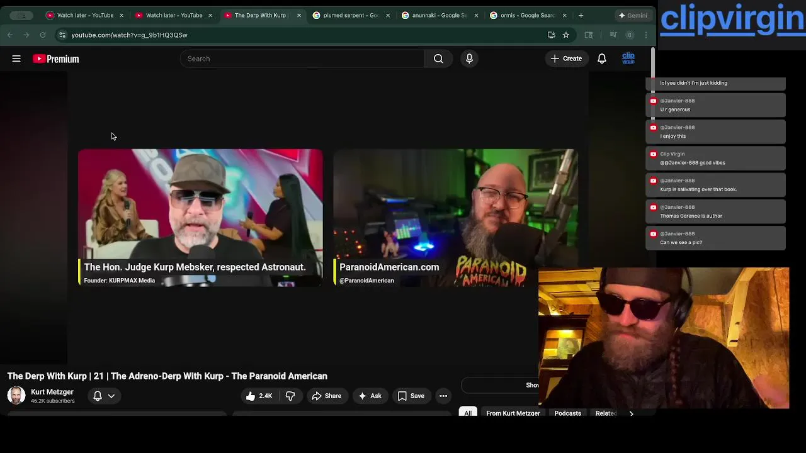Show more filter chips with right arrow
Screen dimensions: 806x453
[631, 413]
